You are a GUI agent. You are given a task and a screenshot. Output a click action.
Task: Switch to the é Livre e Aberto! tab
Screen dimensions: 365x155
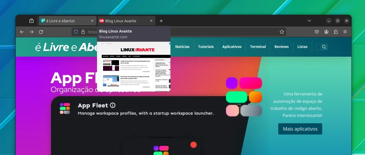pyautogui.click(x=67, y=21)
